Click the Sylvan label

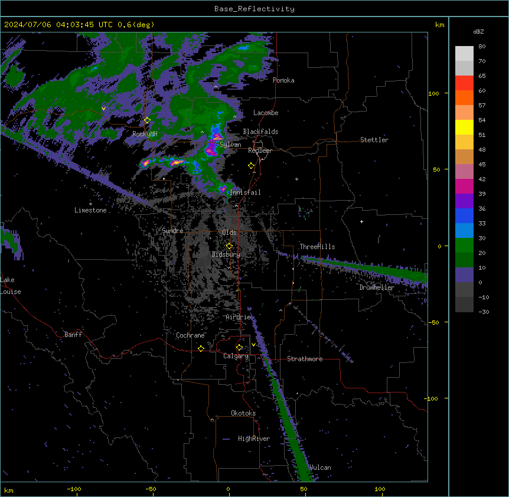(230, 145)
